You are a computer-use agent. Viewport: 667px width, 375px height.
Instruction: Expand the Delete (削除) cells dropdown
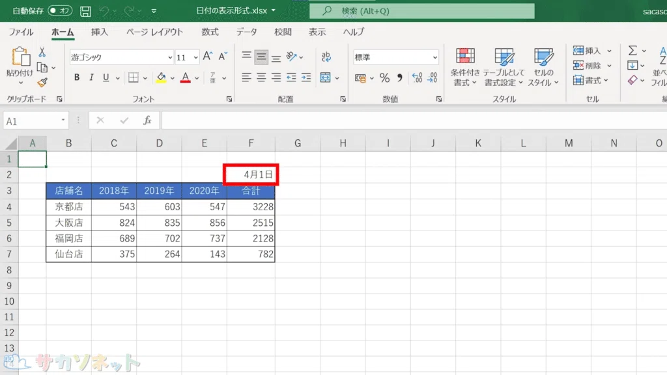[609, 66]
